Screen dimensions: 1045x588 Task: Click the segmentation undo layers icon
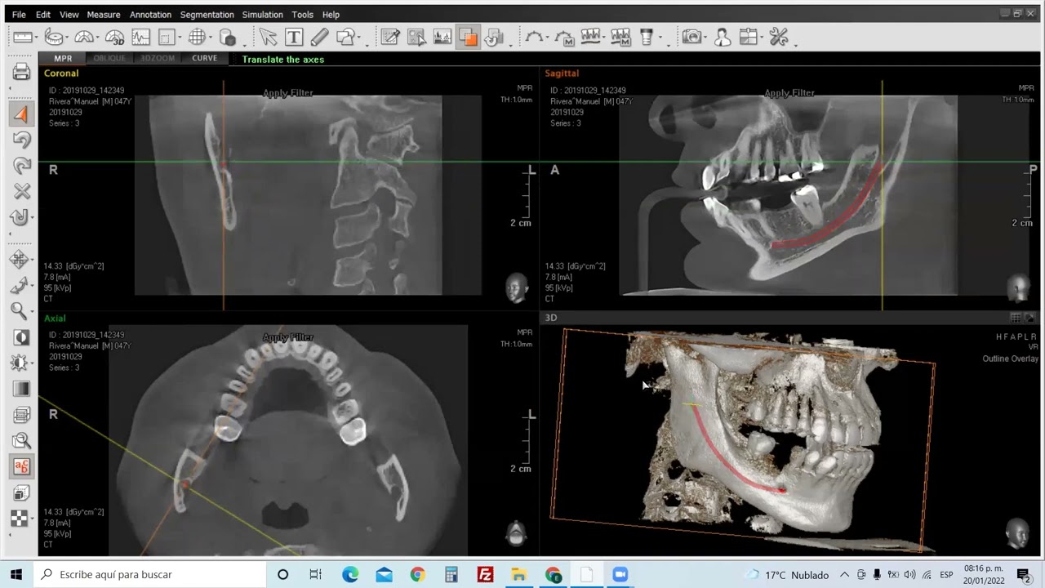[x=494, y=37]
